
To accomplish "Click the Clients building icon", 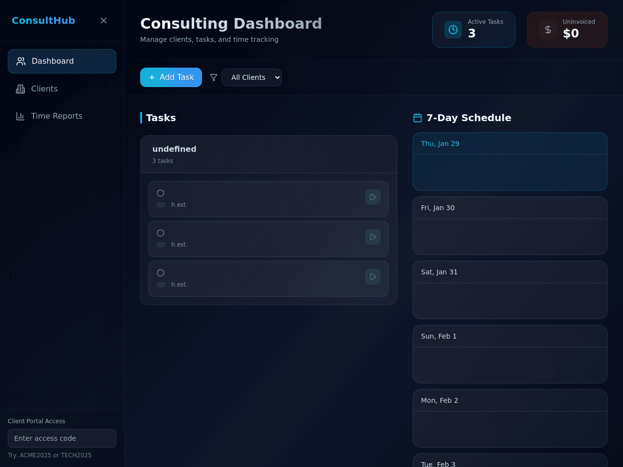I will click(20, 89).
